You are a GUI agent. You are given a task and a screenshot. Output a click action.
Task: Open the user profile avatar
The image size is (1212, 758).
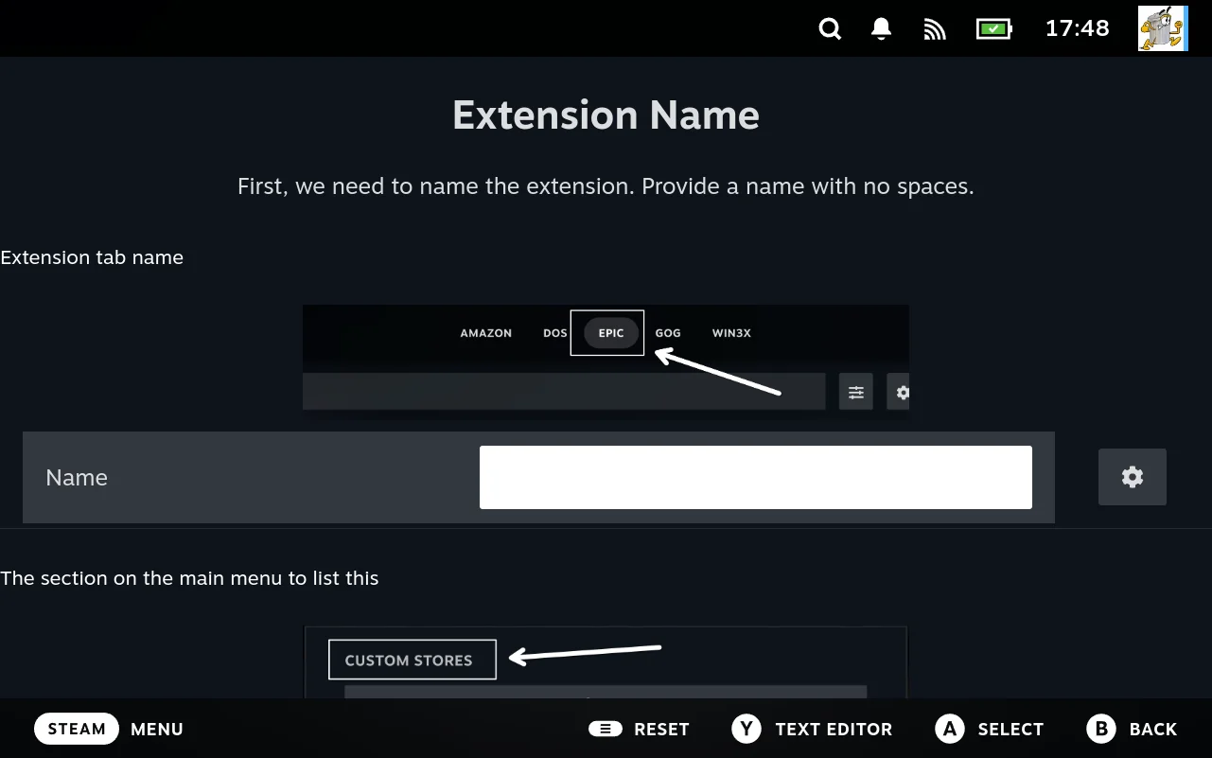pos(1163,28)
